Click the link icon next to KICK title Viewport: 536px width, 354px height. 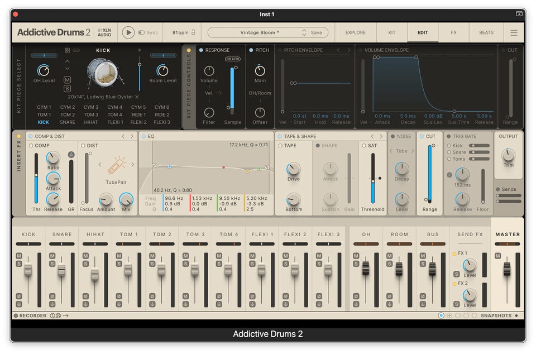tap(76, 50)
